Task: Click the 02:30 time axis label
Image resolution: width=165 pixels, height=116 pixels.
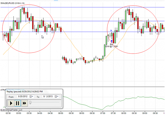Action: click(8, 113)
